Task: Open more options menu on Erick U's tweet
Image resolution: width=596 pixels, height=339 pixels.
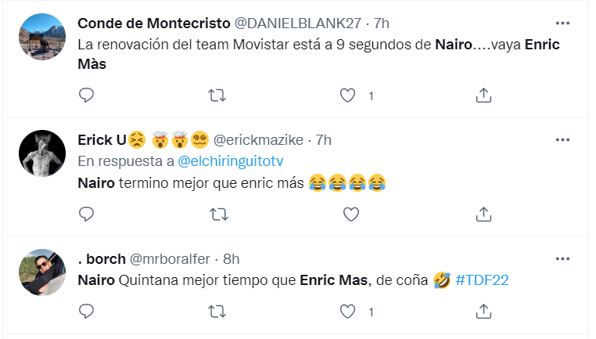Action: pos(562,139)
